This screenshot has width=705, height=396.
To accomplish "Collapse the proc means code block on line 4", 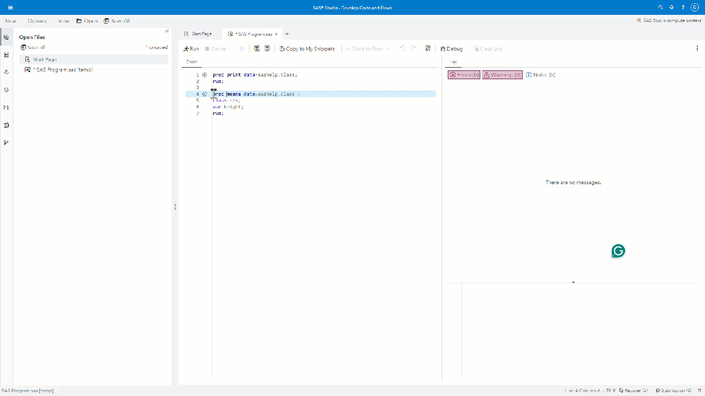I will (x=204, y=94).
